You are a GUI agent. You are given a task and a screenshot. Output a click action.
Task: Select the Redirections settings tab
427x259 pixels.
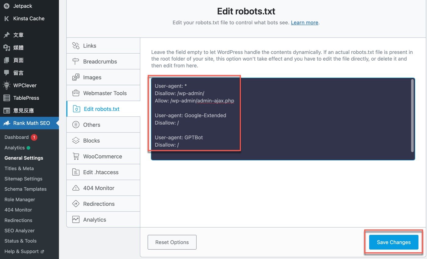pos(103,204)
